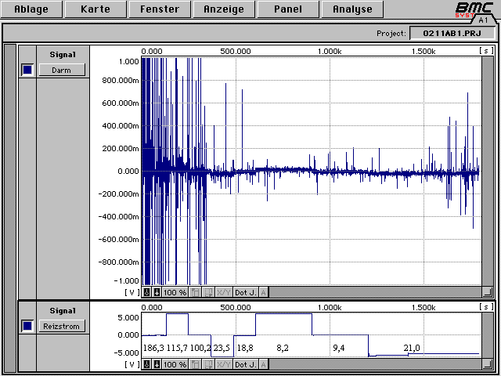Screen dimensions: 501x376
Task: Click the Reizstrom signal button
Action: click(x=61, y=325)
